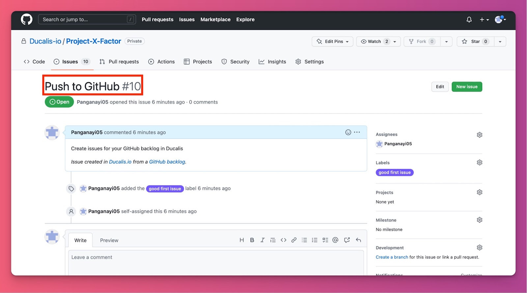The width and height of the screenshot is (527, 293).
Task: Select the Write tab in comment box
Action: click(x=80, y=240)
